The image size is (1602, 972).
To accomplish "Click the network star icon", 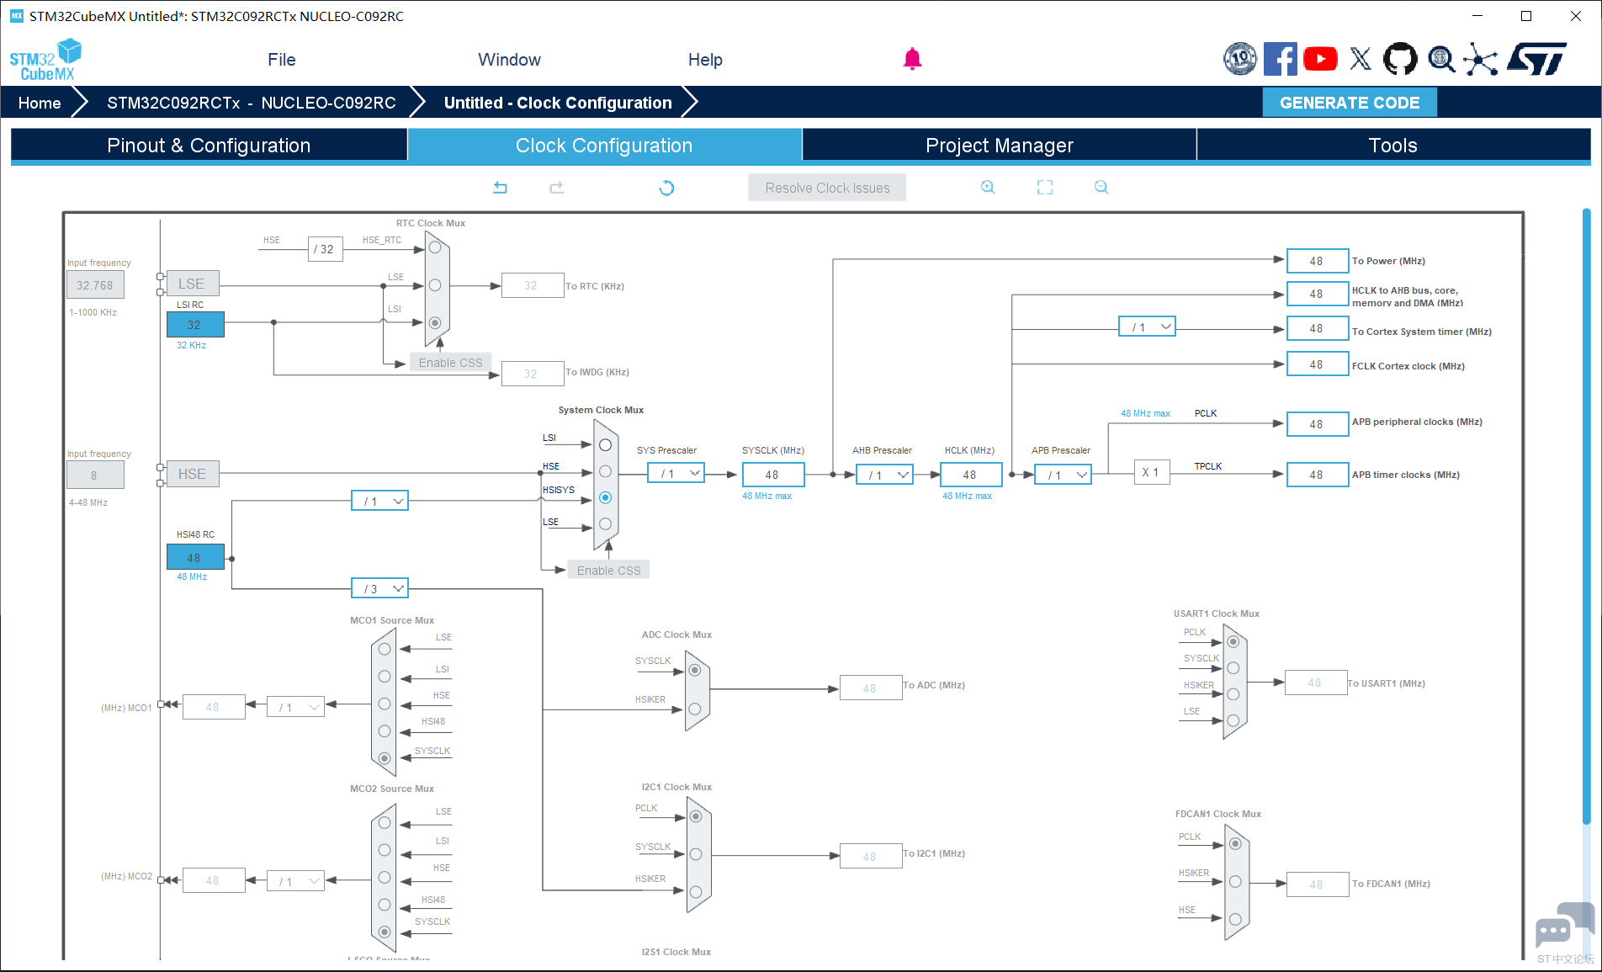I will tap(1481, 59).
